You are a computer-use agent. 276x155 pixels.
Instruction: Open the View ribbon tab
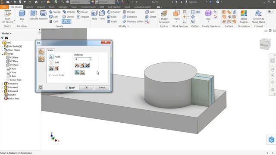tap(74, 7)
